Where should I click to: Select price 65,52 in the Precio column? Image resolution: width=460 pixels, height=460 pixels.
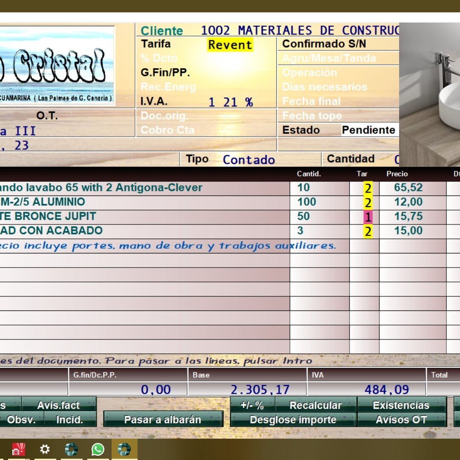click(408, 188)
